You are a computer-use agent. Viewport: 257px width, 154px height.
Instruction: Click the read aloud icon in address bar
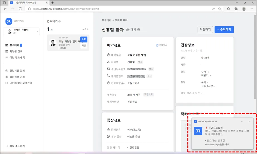click(x=213, y=9)
